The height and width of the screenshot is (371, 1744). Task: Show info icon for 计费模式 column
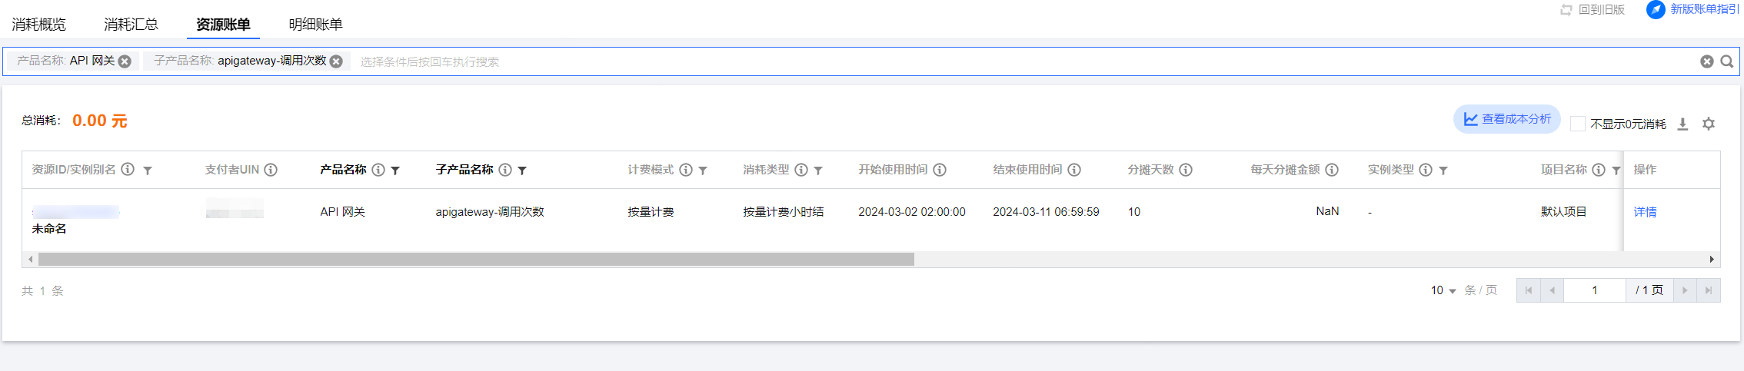(686, 170)
